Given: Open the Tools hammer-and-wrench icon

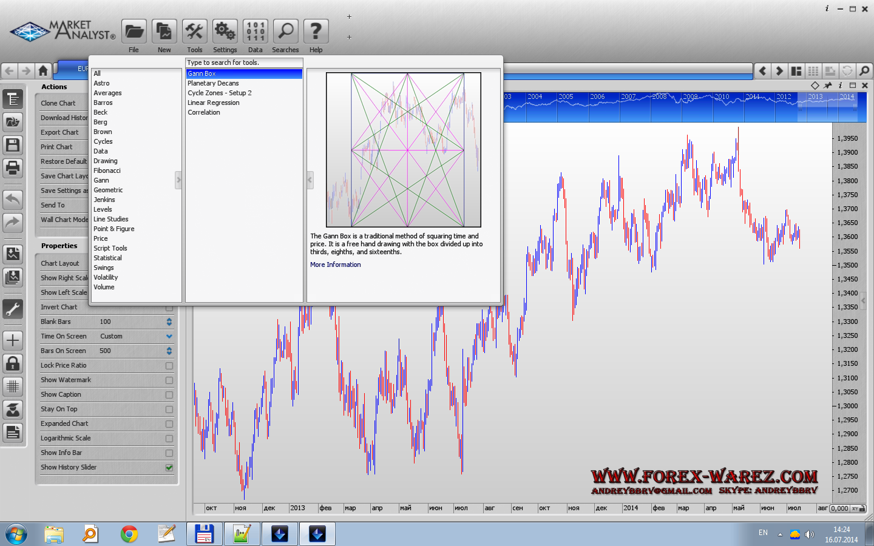Looking at the screenshot, I should coord(194,32).
